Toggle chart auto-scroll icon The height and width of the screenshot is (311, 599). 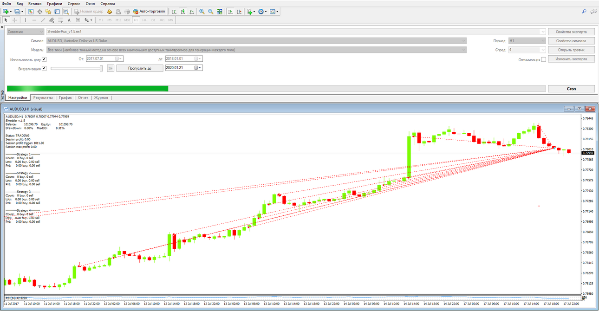point(230,11)
